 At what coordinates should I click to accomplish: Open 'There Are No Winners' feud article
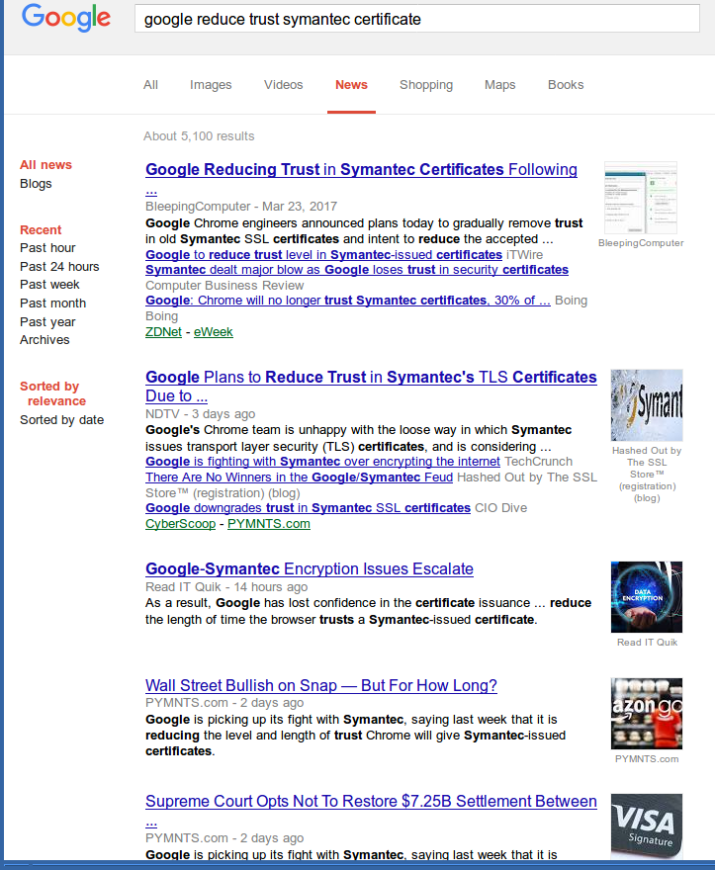pos(300,478)
